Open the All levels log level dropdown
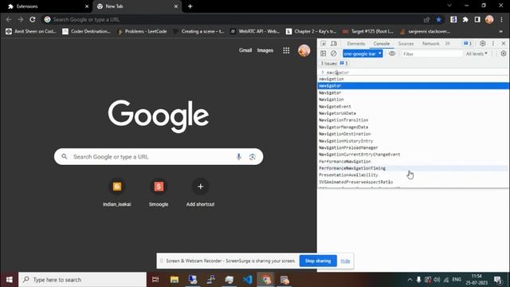 coord(477,53)
